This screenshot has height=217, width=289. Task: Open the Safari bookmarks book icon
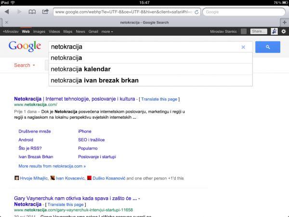point(32,12)
